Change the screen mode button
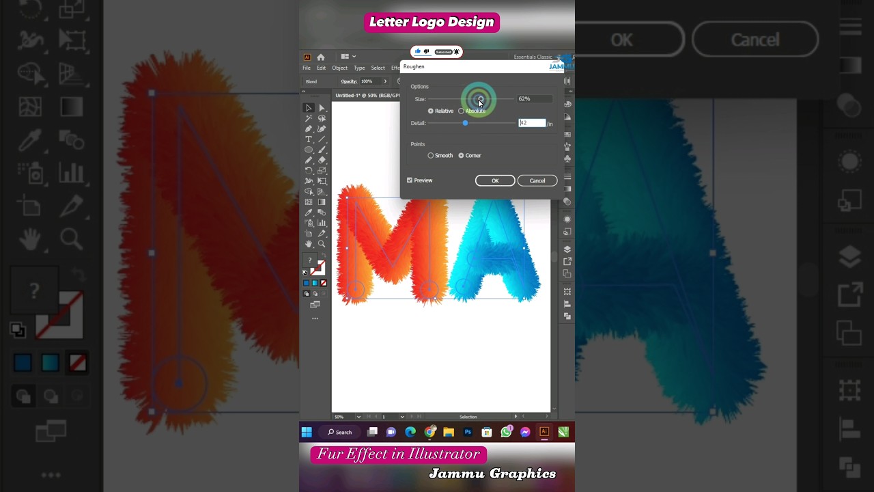 pos(315,305)
